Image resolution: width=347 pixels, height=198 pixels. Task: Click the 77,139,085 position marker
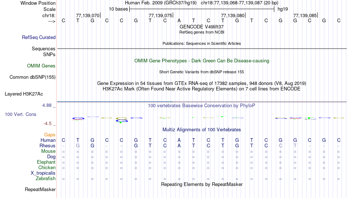pyautogui.click(x=305, y=15)
